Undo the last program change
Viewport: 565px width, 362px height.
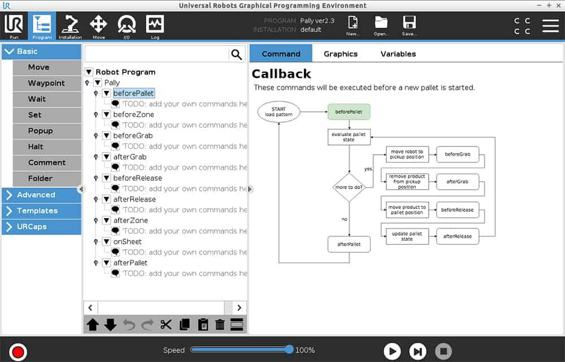129,325
